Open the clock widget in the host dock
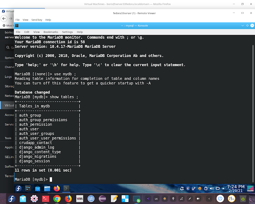The width and height of the screenshot is (255, 204). 231,199
